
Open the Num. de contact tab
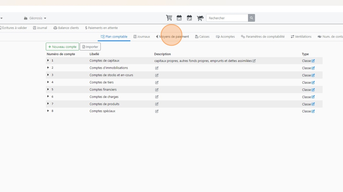[330, 36]
